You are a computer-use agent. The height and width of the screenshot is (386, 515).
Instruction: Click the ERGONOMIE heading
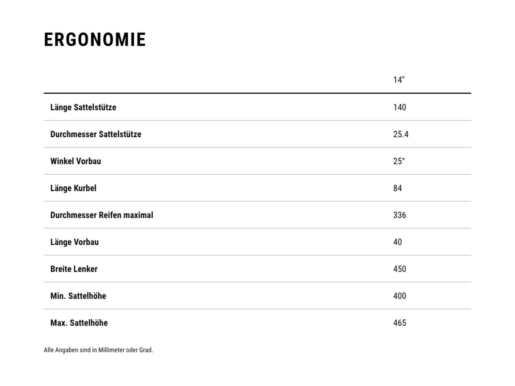coord(95,40)
